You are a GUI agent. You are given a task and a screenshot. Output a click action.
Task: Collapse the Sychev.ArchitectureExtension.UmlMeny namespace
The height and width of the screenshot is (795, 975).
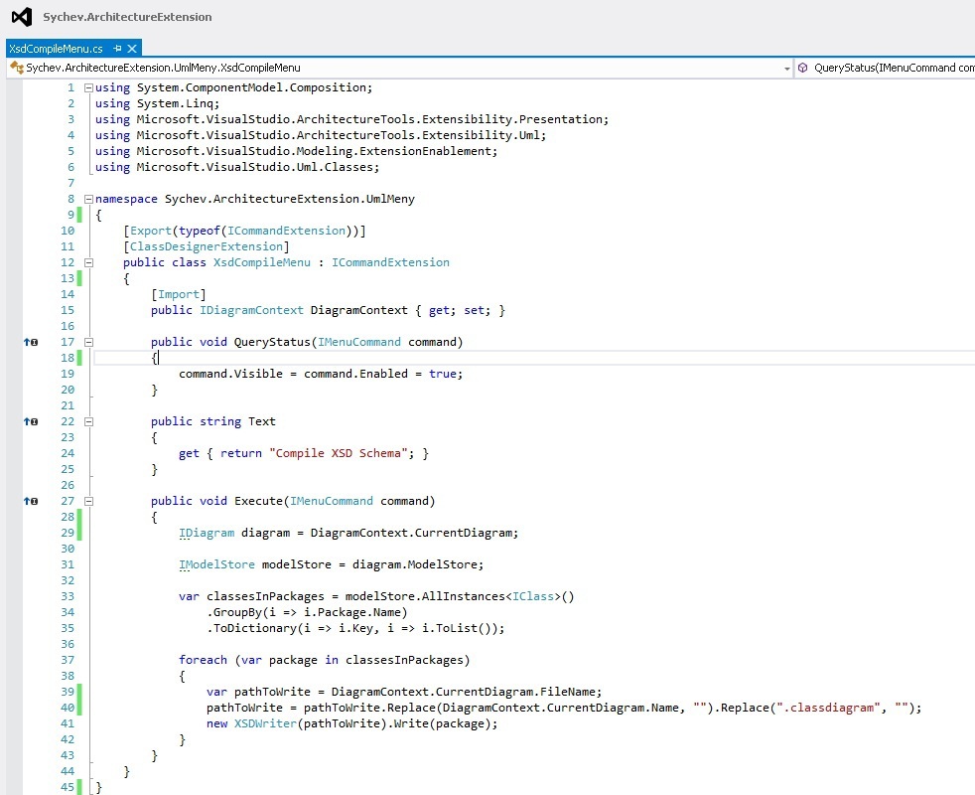[87, 199]
